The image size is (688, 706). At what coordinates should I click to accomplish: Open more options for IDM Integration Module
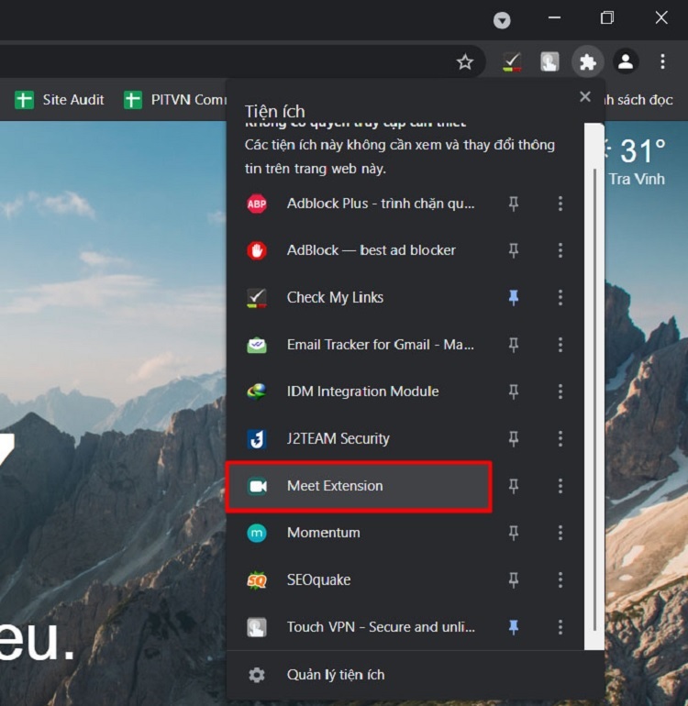coord(560,392)
